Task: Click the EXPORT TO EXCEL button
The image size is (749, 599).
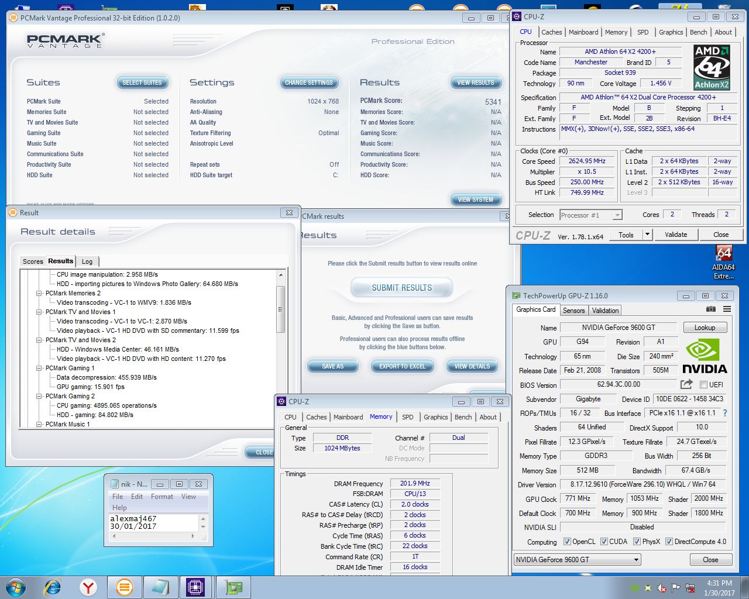Action: point(403,366)
